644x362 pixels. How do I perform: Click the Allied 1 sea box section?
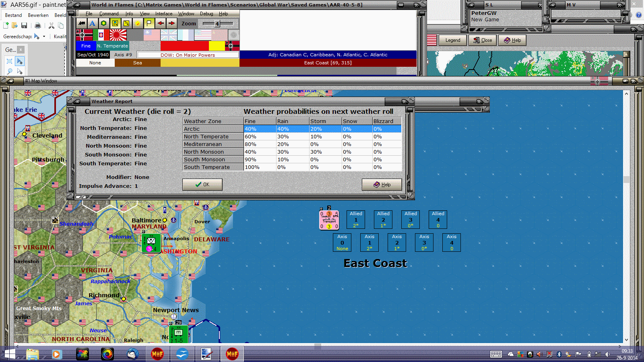click(x=356, y=220)
